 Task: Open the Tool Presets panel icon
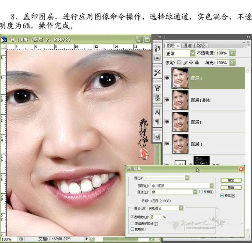tap(157, 73)
